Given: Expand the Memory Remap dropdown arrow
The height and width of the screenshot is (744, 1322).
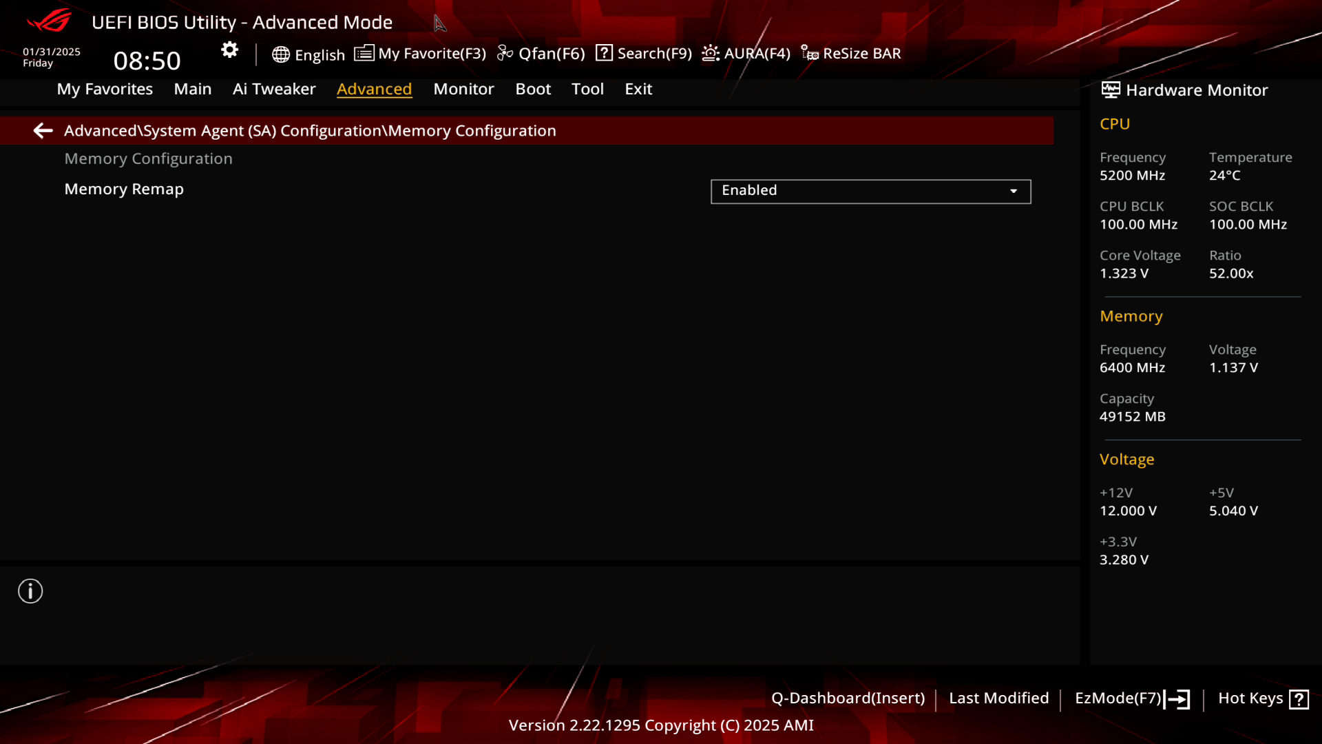Looking at the screenshot, I should pos(1014,192).
